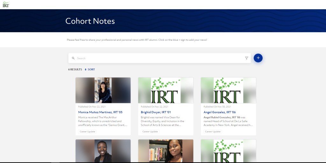The width and height of the screenshot is (326, 163).
Task: Open Angel Gonzalez, IRT '06 post
Action: [x=219, y=112]
